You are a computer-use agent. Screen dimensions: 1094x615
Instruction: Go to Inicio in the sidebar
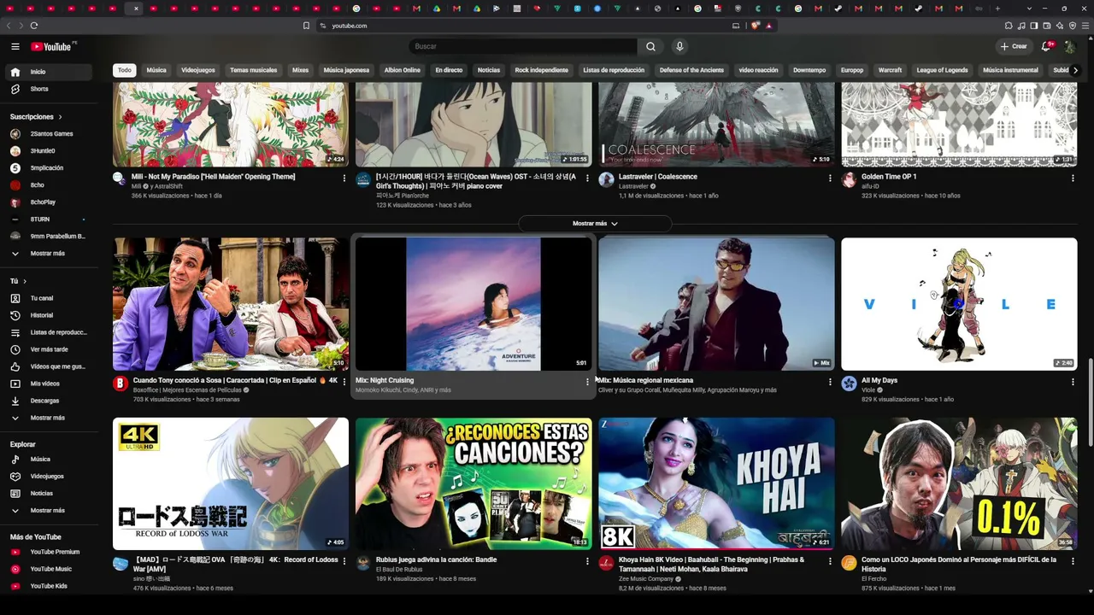point(50,72)
